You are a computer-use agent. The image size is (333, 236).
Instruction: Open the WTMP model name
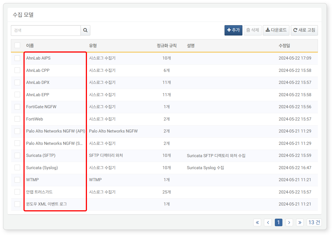(32, 180)
